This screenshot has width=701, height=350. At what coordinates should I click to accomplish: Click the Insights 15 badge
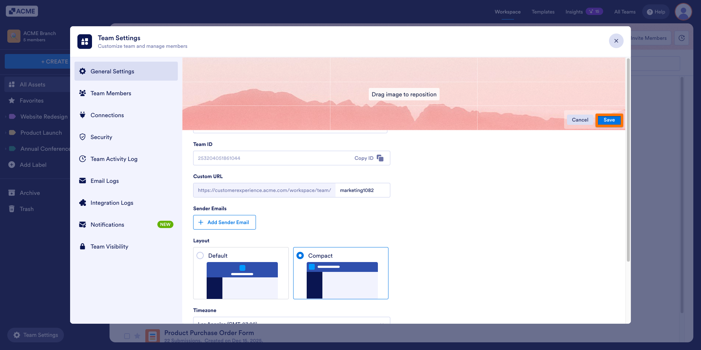click(x=594, y=12)
